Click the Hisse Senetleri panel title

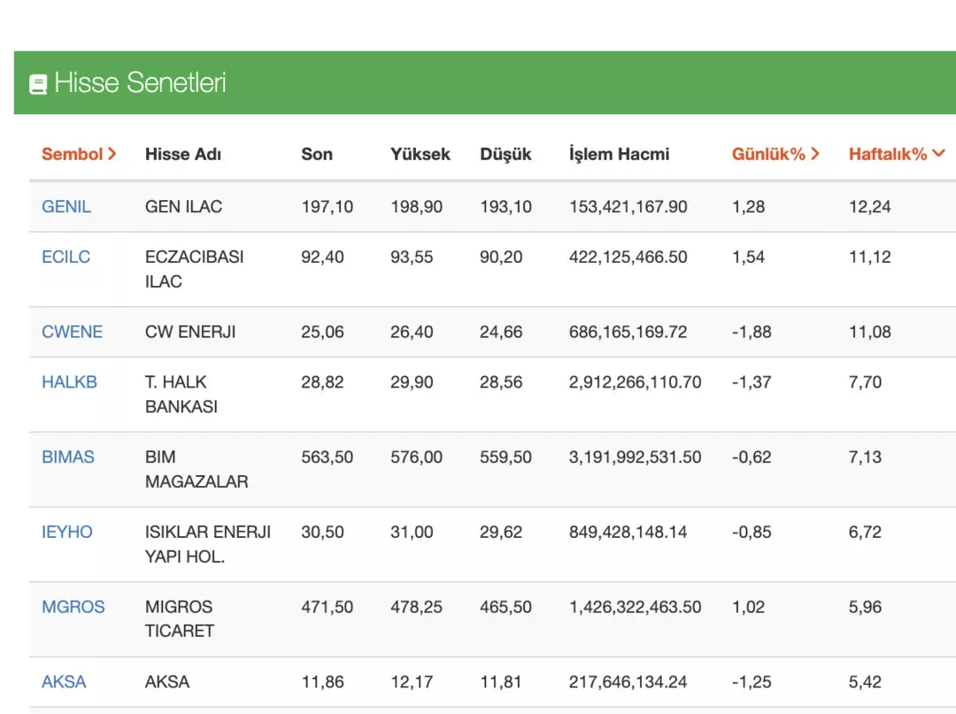pyautogui.click(x=140, y=83)
